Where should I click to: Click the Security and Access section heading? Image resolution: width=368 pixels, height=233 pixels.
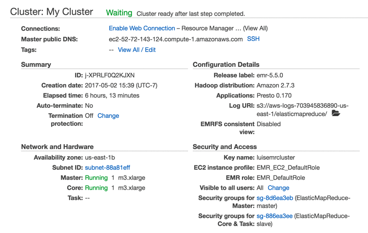point(224,147)
